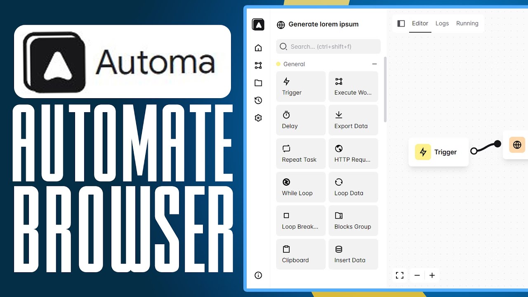Open the logs history icon
The width and height of the screenshot is (528, 297).
[x=258, y=100]
